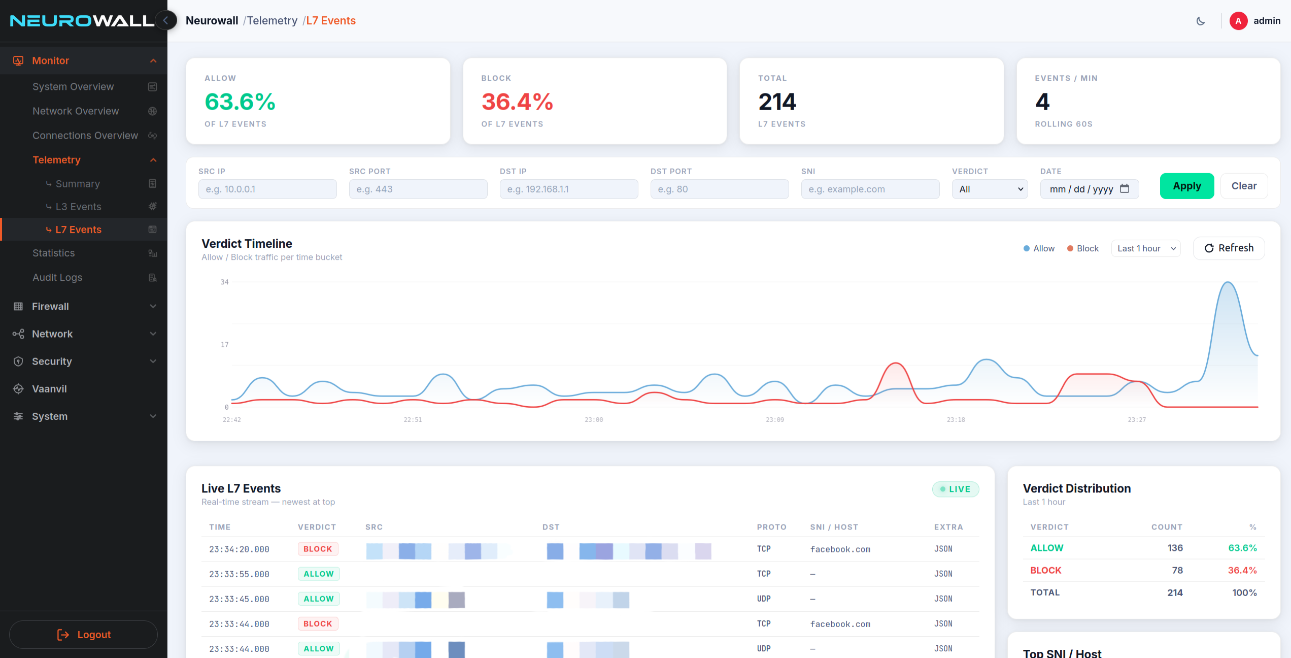Expand the System section chevron
1291x658 pixels.
153,416
